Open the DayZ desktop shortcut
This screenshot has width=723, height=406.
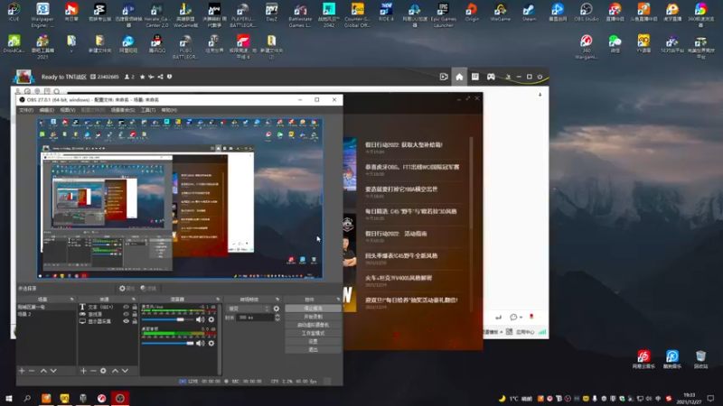pos(272,13)
